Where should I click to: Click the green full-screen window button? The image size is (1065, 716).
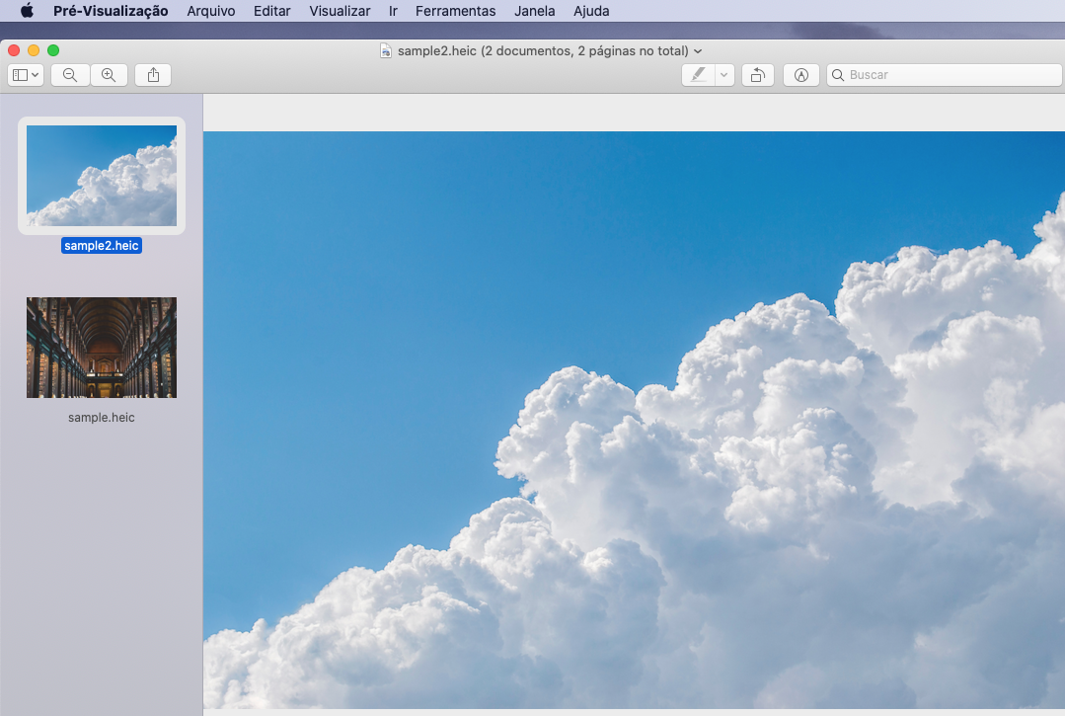click(53, 50)
